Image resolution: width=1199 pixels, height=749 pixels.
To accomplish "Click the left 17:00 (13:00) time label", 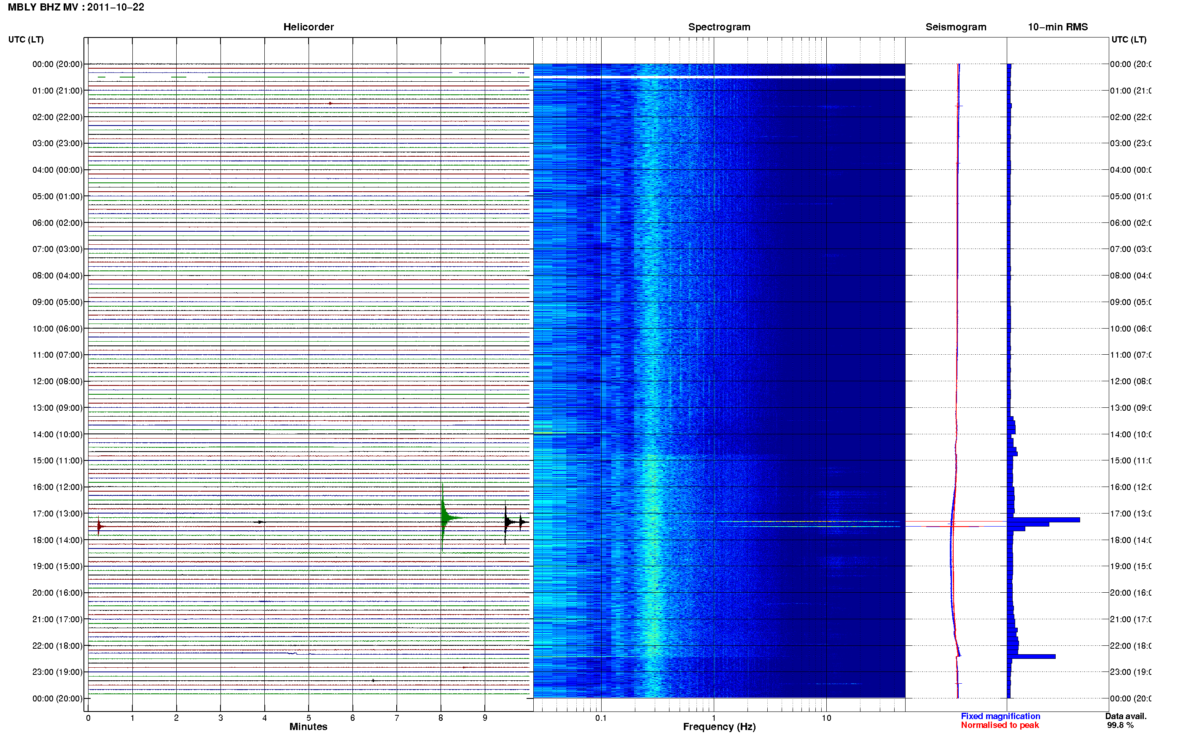I will tap(57, 514).
